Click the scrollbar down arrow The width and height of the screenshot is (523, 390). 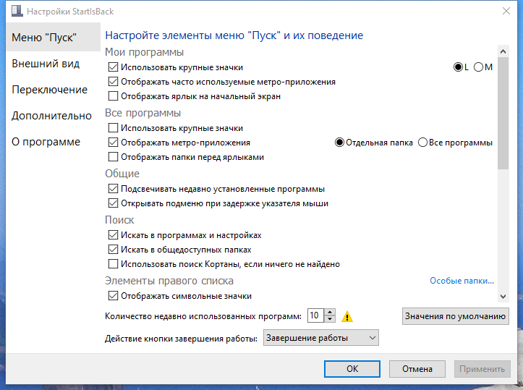503,296
